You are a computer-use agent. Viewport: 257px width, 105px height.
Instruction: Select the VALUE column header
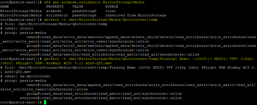pyautogui.click(x=78, y=7)
